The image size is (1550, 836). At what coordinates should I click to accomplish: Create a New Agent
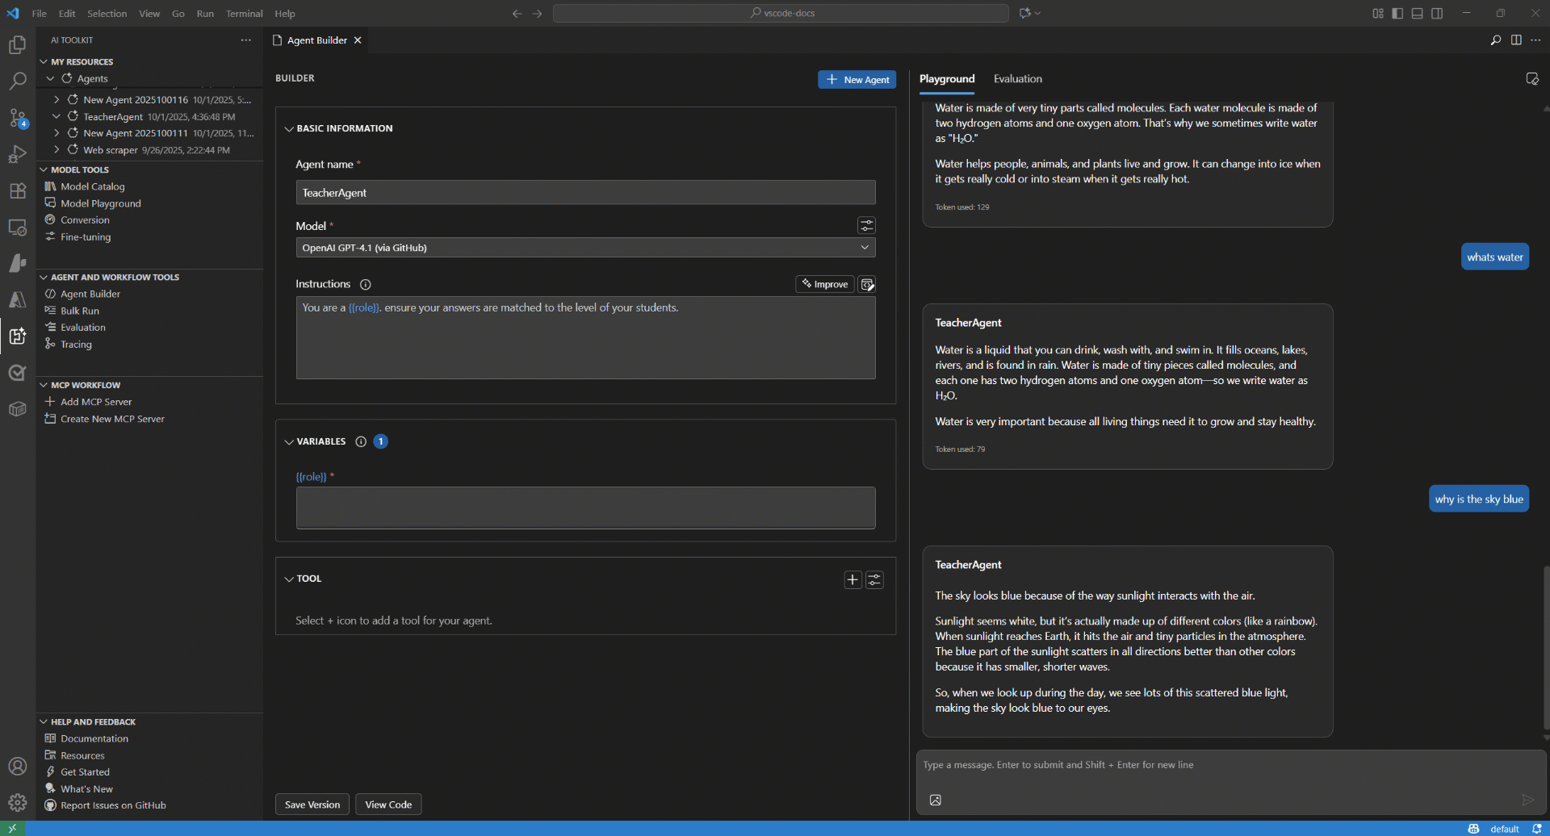pos(857,79)
